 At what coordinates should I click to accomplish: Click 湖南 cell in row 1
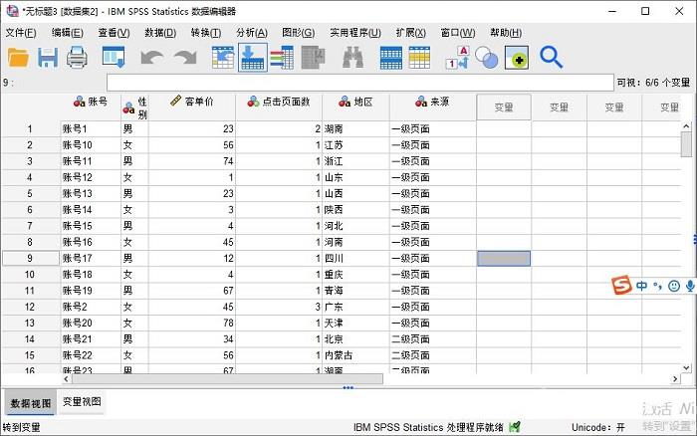355,128
